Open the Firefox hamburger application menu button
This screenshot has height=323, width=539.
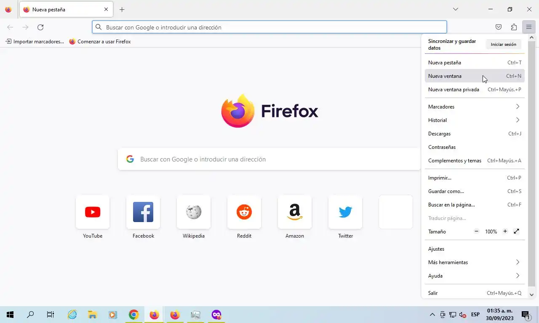(528, 27)
